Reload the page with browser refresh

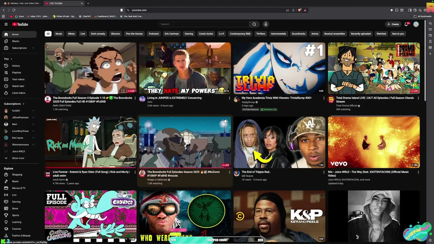pyautogui.click(x=14, y=10)
